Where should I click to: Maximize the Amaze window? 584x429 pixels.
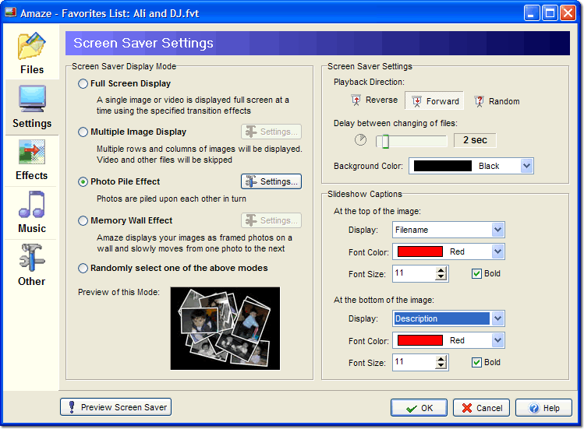coord(550,13)
